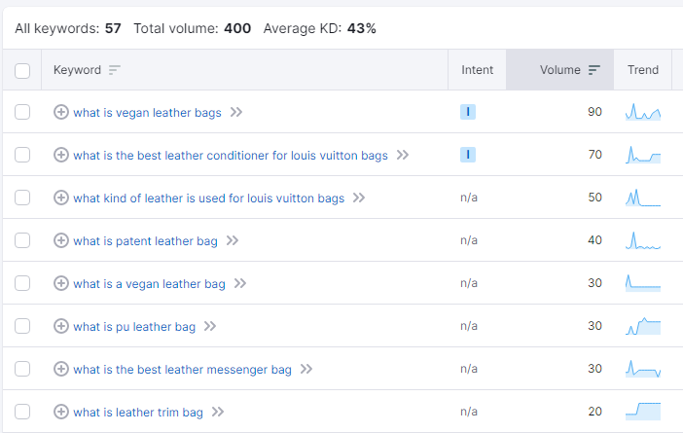Click the Volume column sort icon

click(x=594, y=70)
